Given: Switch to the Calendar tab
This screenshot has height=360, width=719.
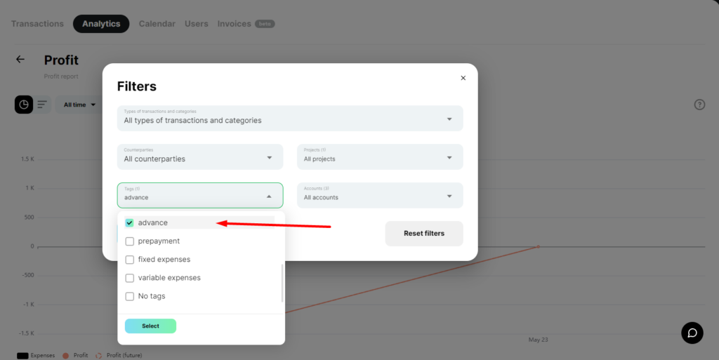Looking at the screenshot, I should click(157, 24).
